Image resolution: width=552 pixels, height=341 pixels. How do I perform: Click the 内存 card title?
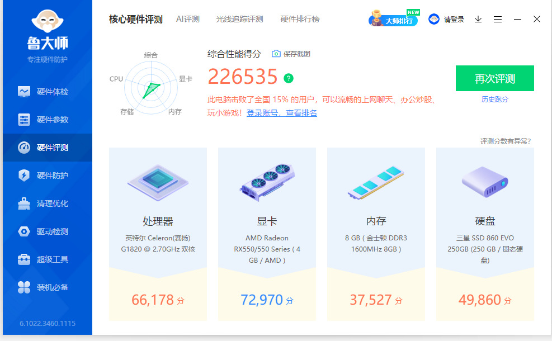click(376, 221)
